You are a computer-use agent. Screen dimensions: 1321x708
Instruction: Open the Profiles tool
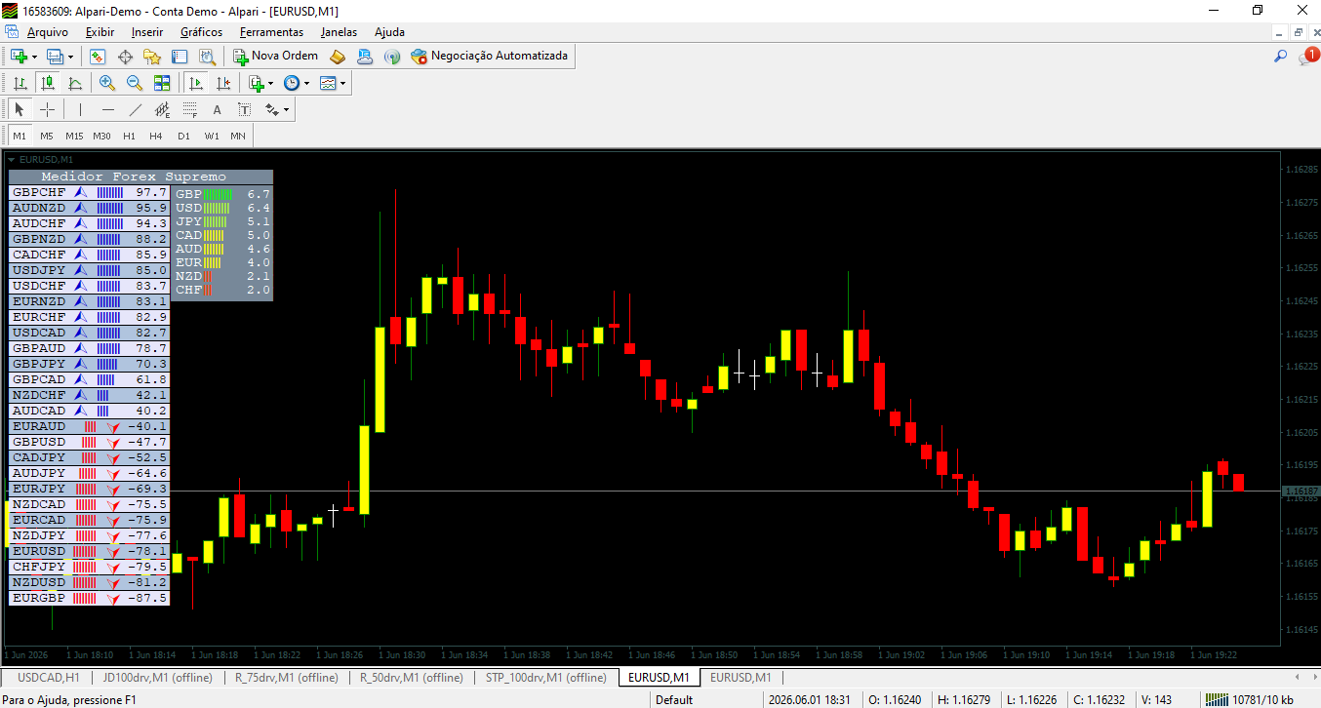tap(55, 57)
